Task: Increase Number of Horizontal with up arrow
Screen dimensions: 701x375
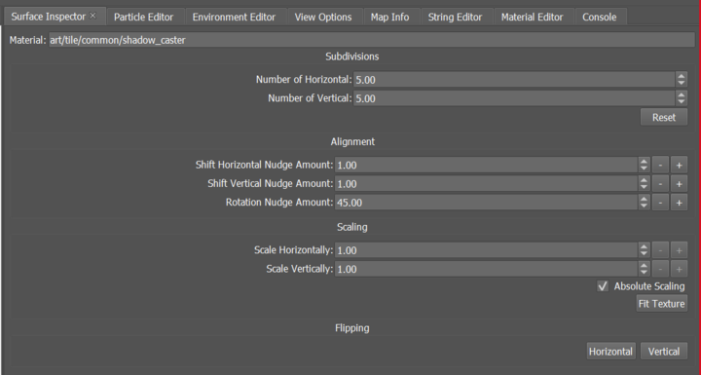Action: [681, 76]
